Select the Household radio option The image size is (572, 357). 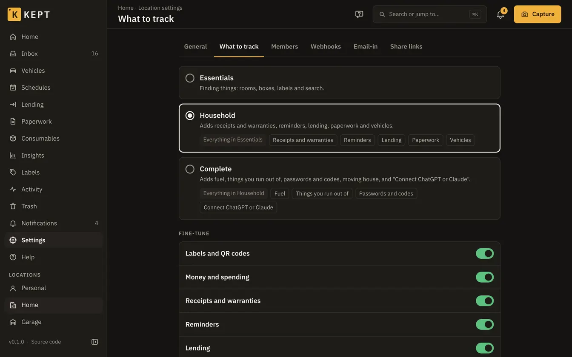tap(190, 116)
